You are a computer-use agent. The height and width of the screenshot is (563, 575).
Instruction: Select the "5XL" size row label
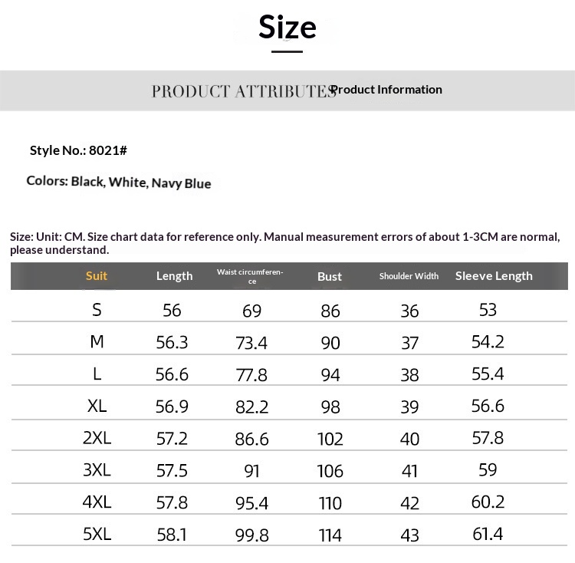[97, 534]
